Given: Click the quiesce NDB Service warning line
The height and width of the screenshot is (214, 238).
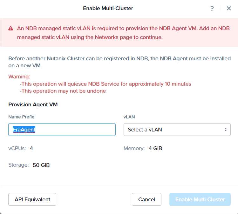Looking at the screenshot, I should (105, 84).
